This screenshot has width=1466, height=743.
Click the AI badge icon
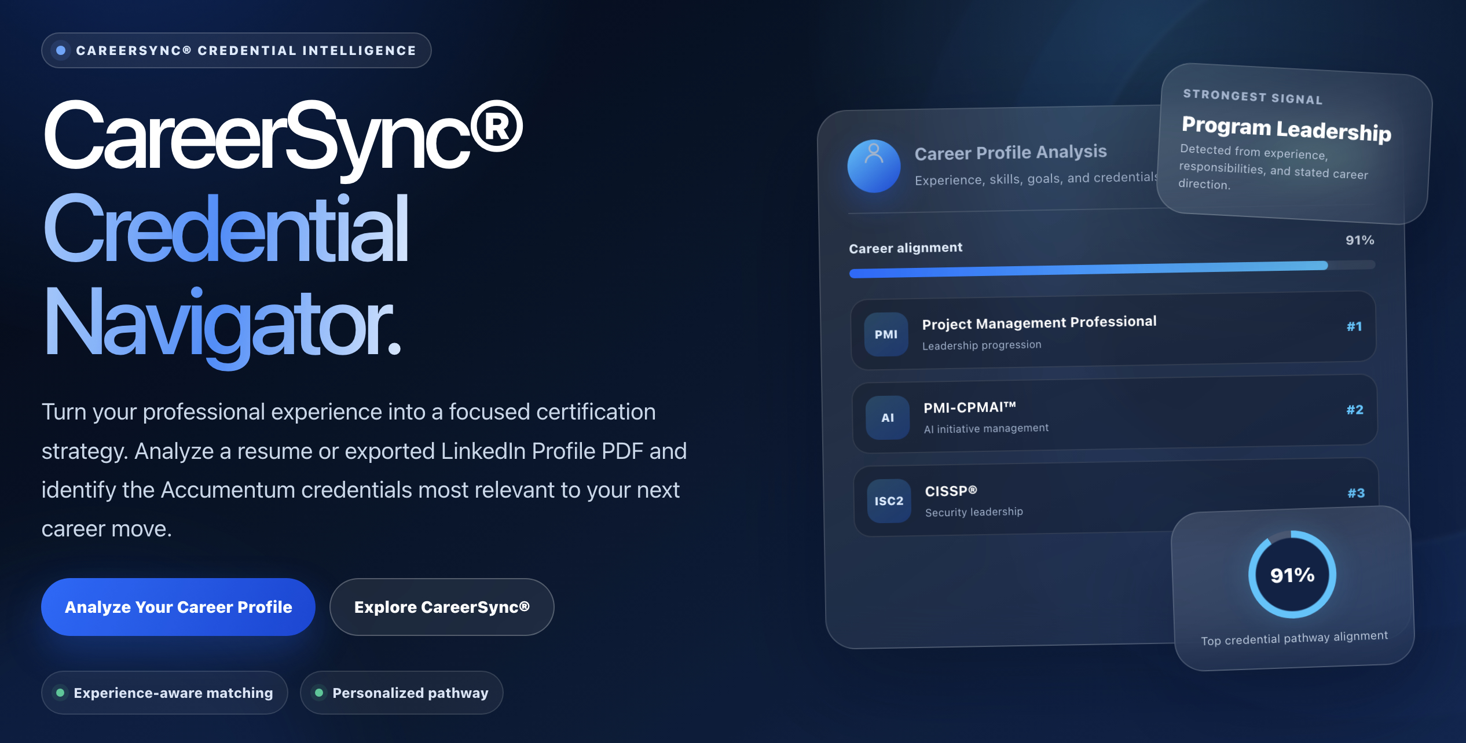click(888, 418)
